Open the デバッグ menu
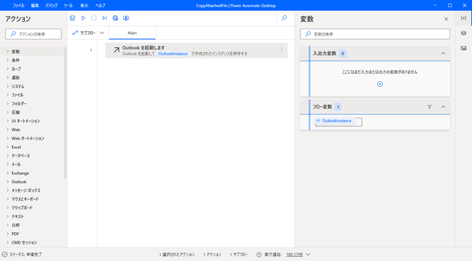472x261 pixels. click(51, 5)
